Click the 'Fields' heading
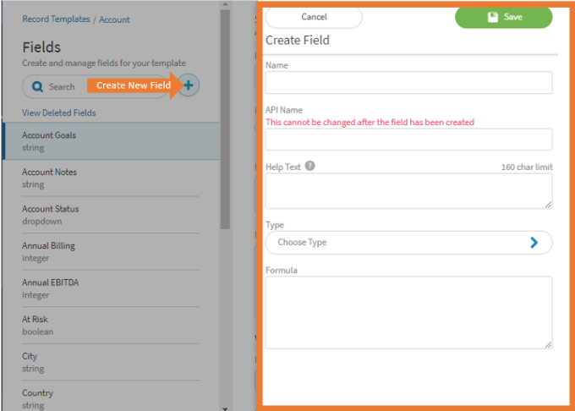 [x=41, y=47]
